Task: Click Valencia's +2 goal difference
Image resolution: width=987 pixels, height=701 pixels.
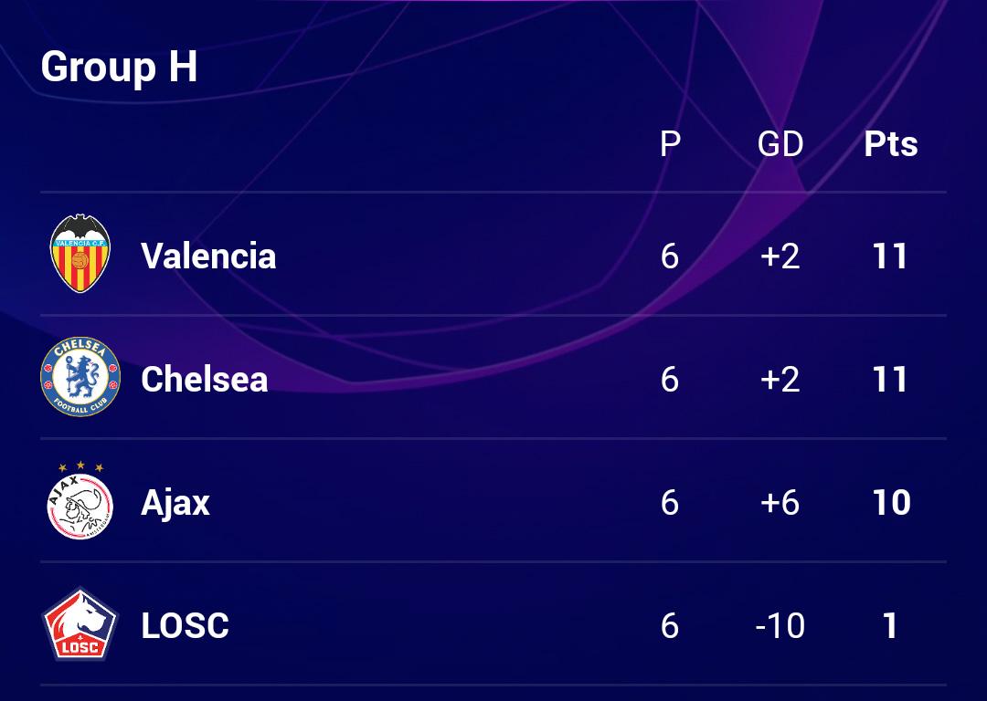Action: click(x=780, y=256)
